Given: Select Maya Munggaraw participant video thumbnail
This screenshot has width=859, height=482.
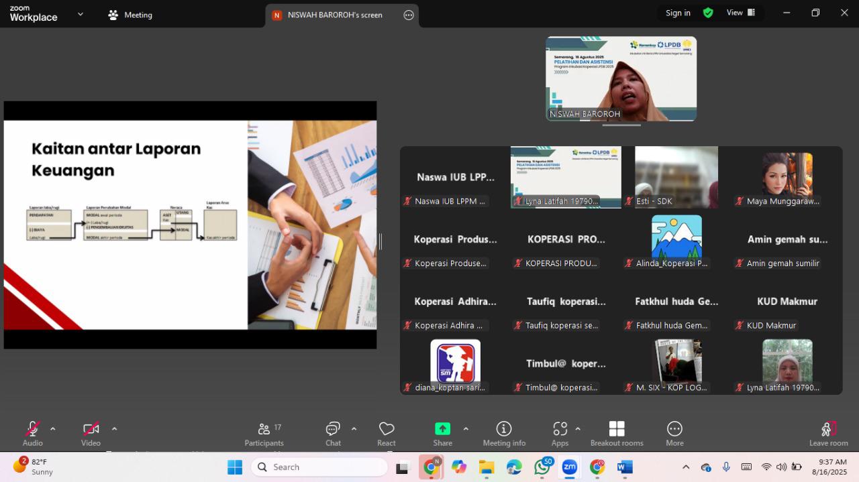Looking at the screenshot, I should (787, 177).
